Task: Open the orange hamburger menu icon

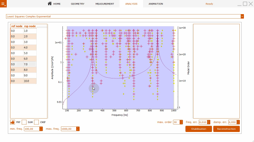Action: (3, 4)
